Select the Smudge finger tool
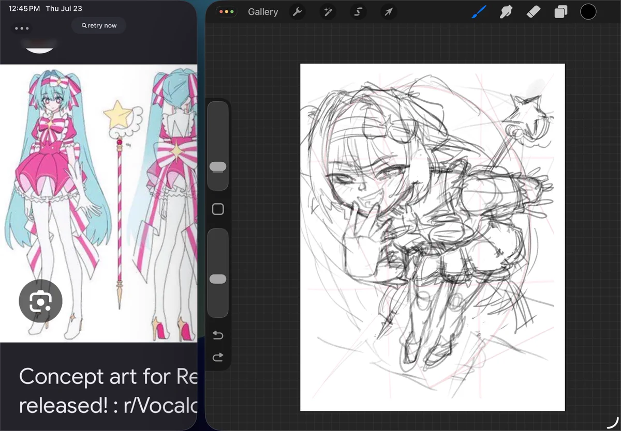This screenshot has width=621, height=431. (506, 11)
